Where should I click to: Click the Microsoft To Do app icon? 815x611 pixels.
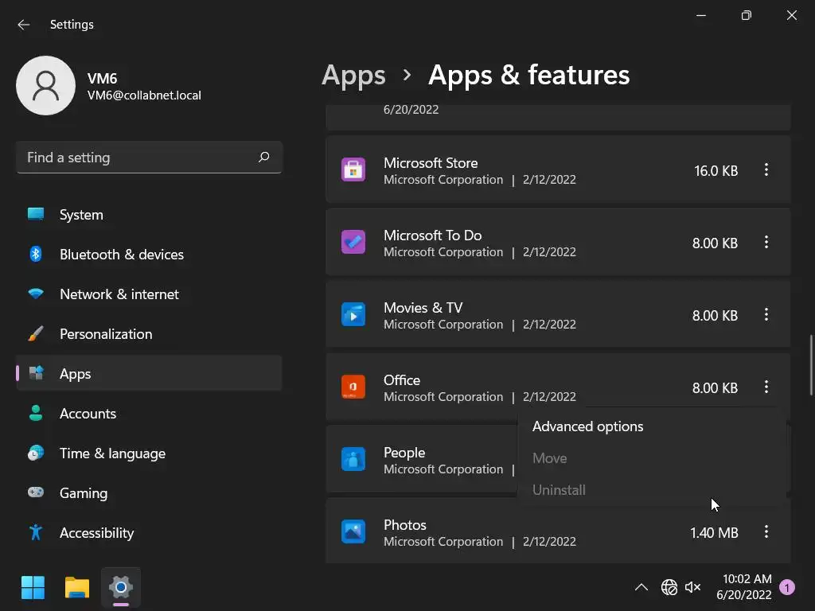point(353,243)
